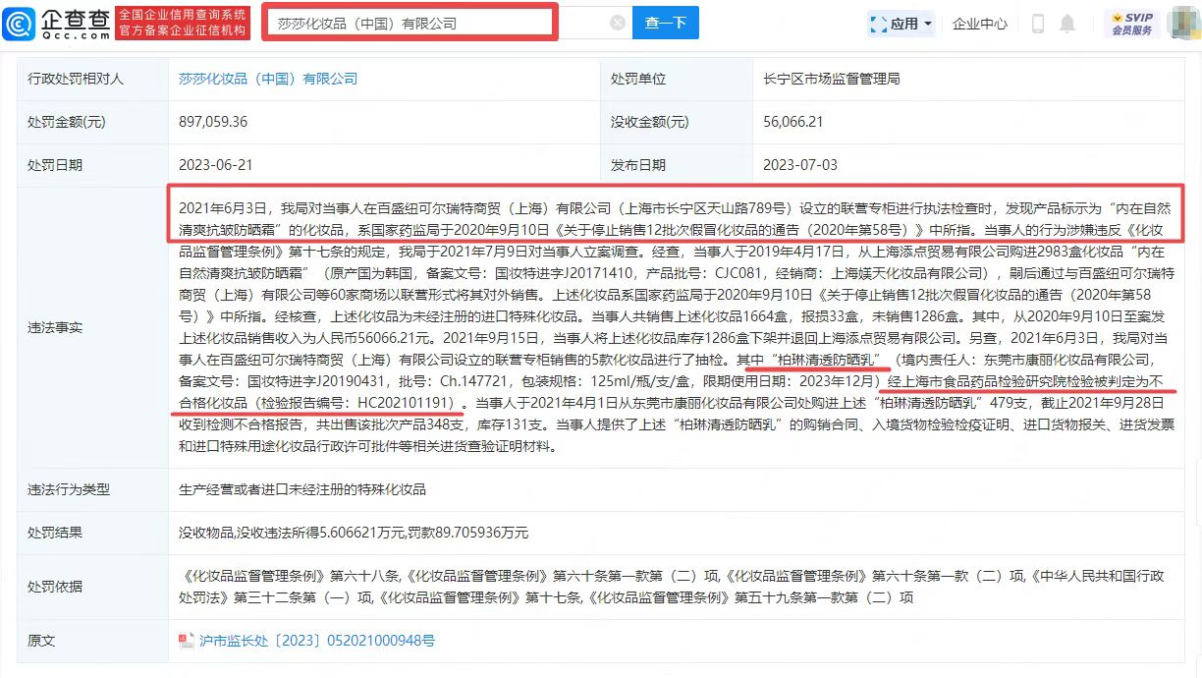
Task: Open the 企查查 logo homepage link
Action: 57,22
